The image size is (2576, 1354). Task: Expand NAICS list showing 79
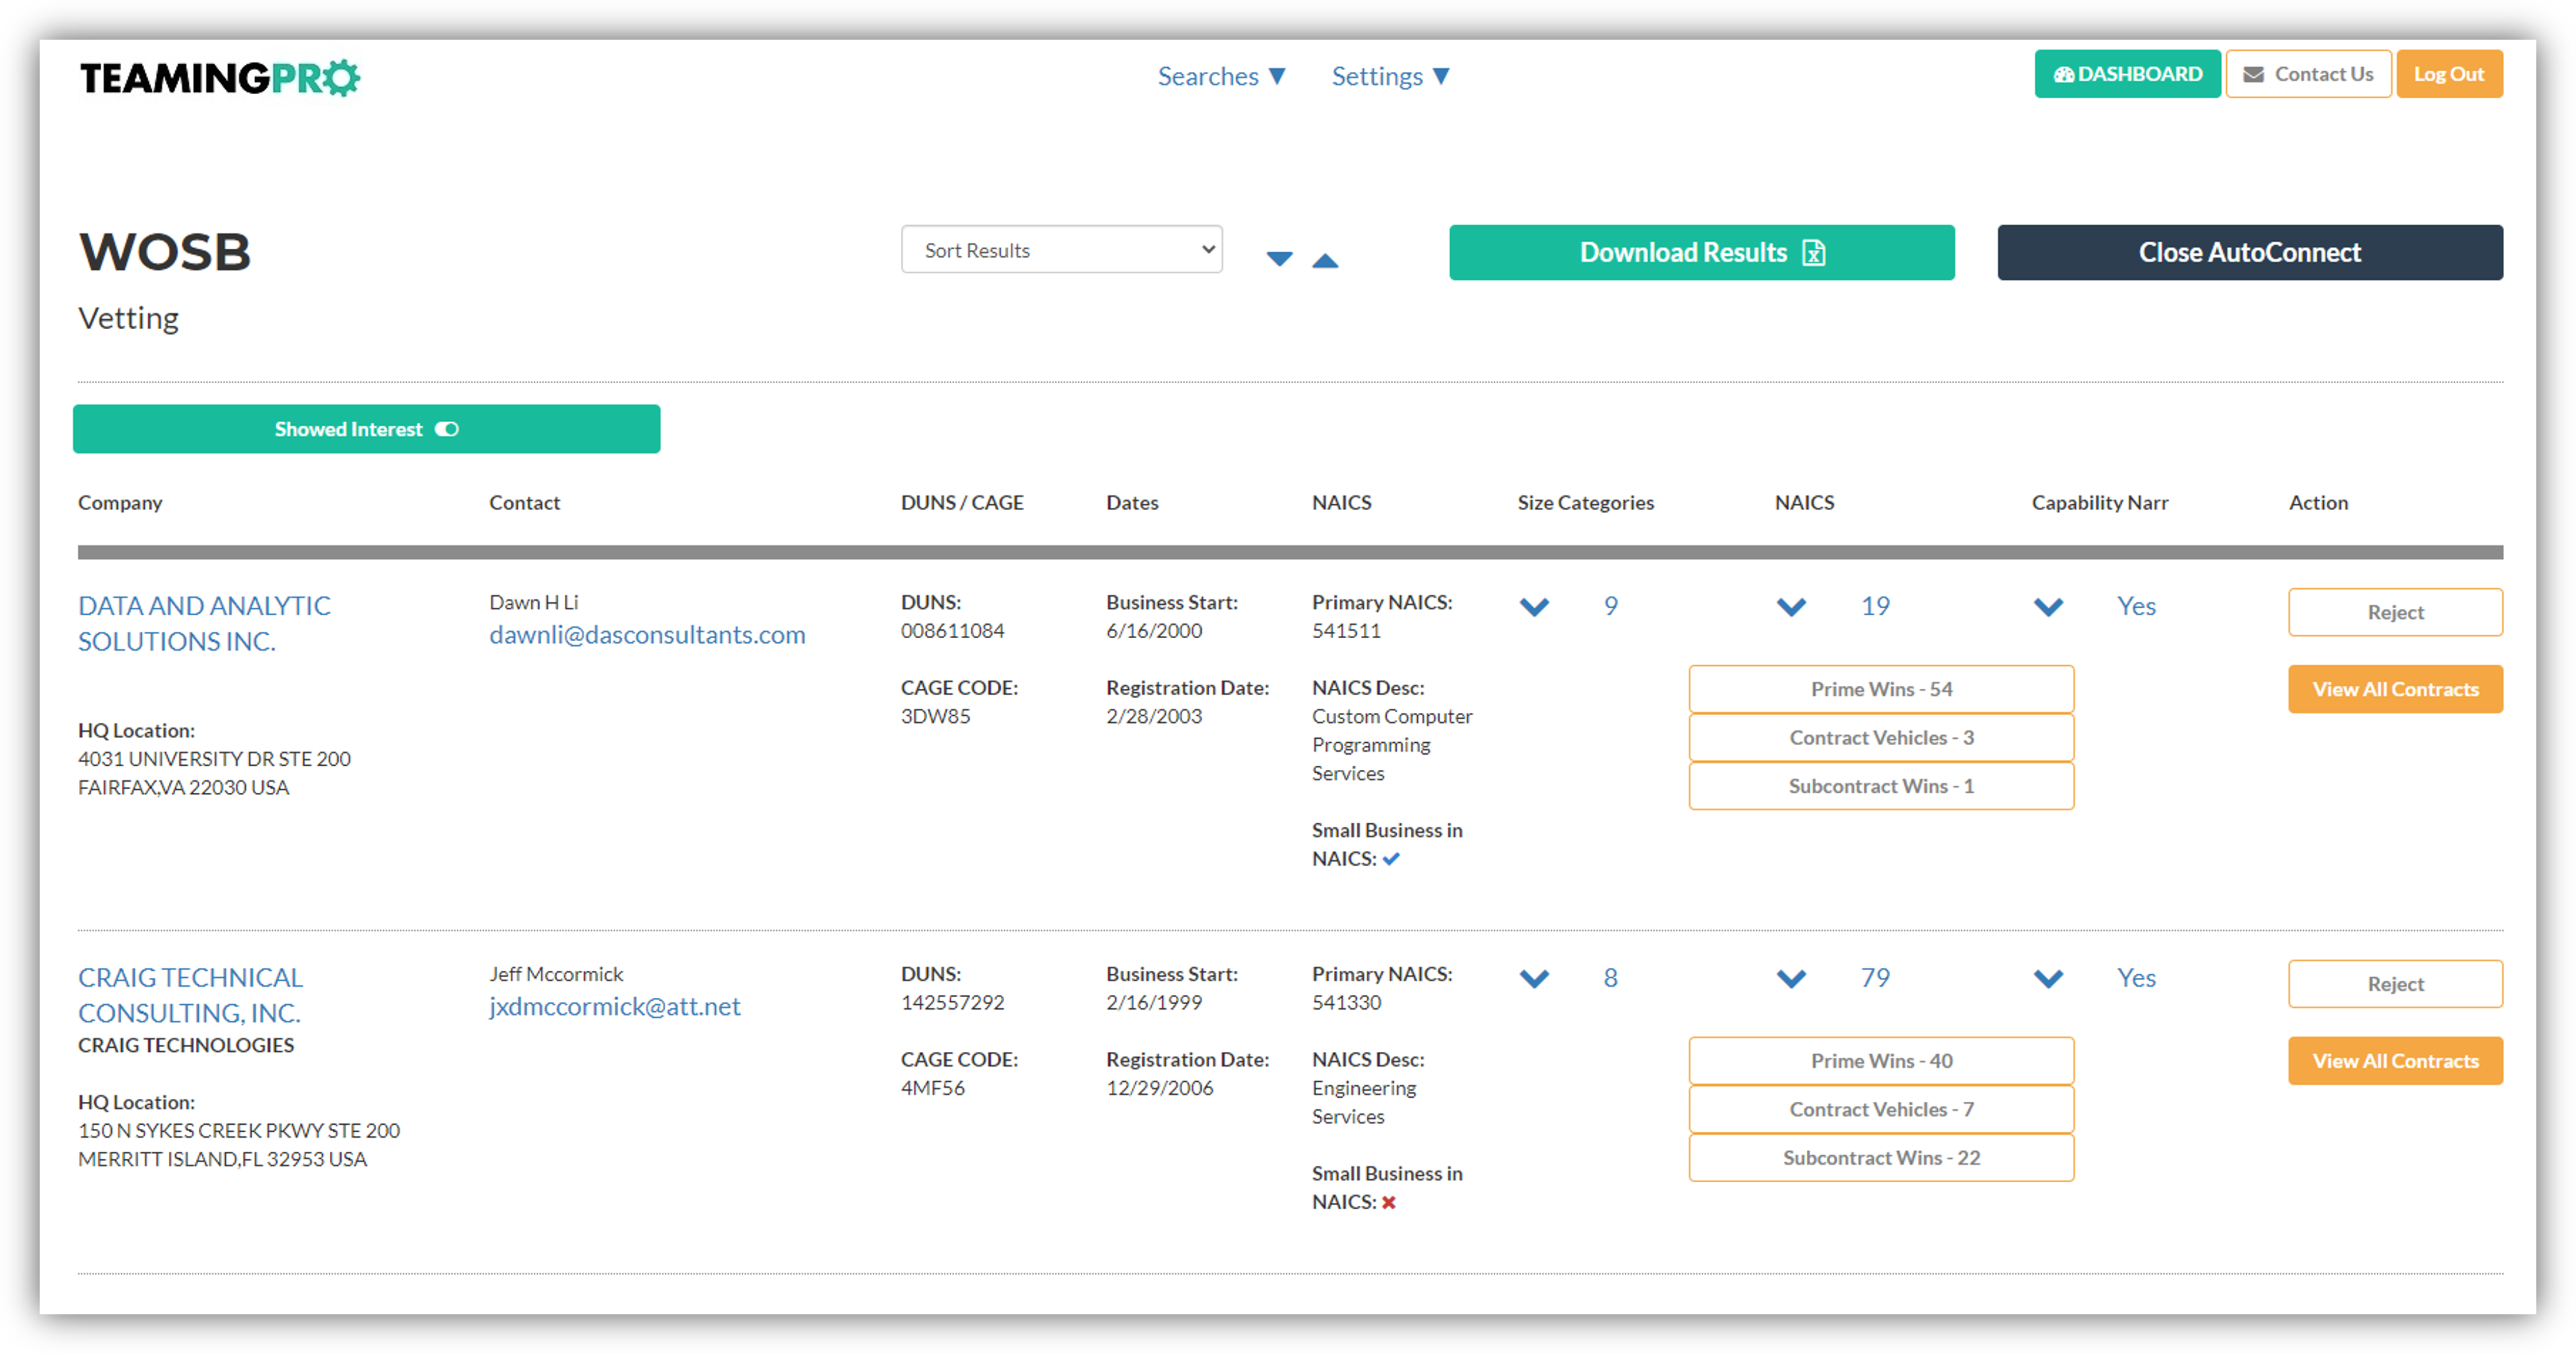[x=1791, y=979]
